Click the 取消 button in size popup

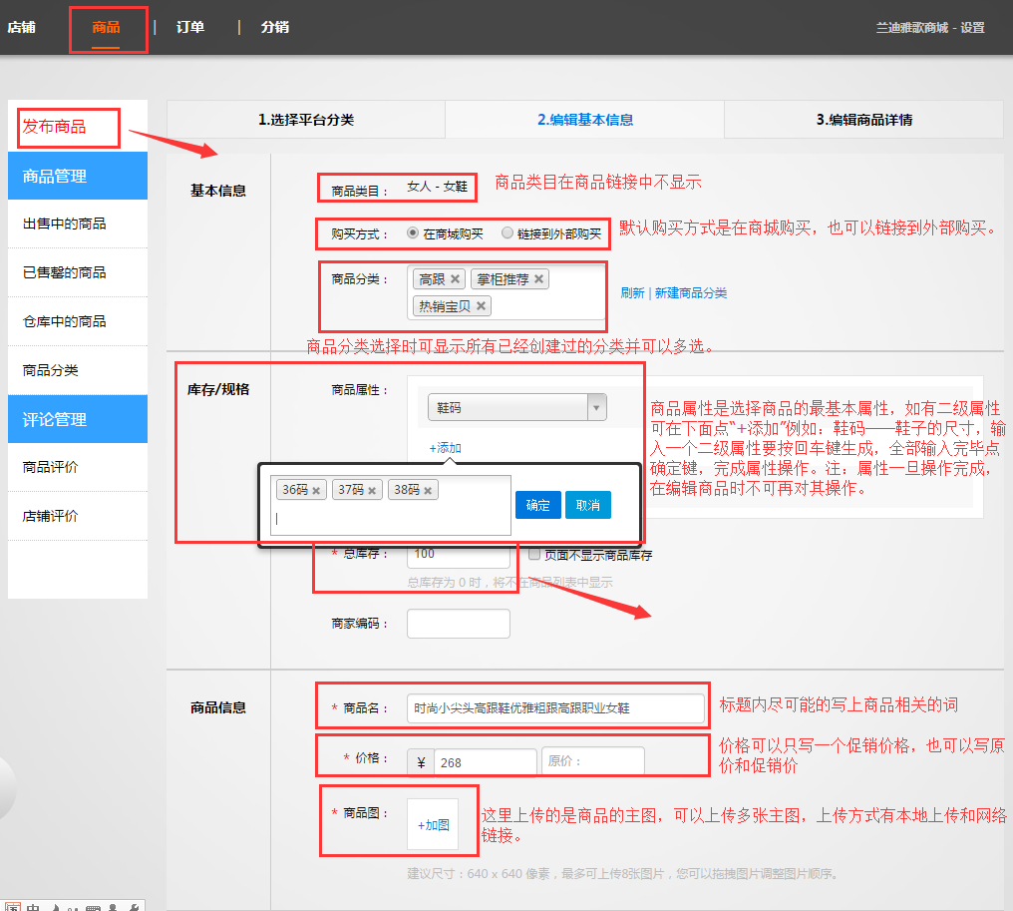tap(588, 505)
